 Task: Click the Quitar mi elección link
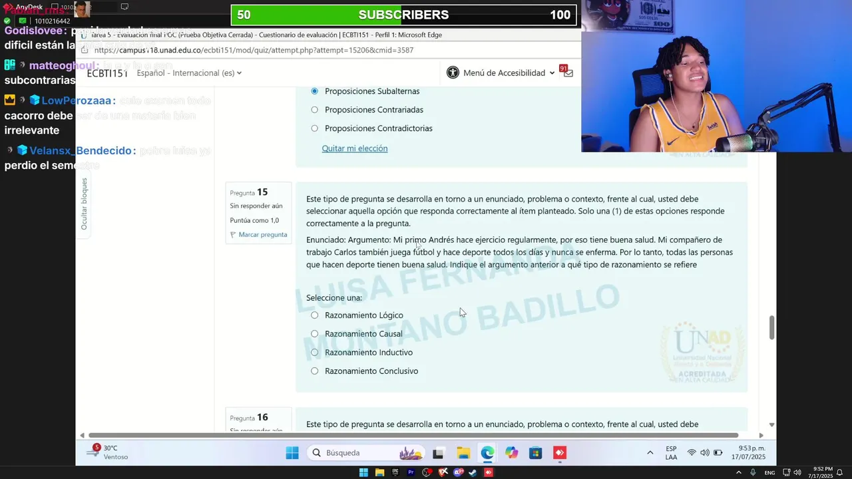(x=355, y=148)
